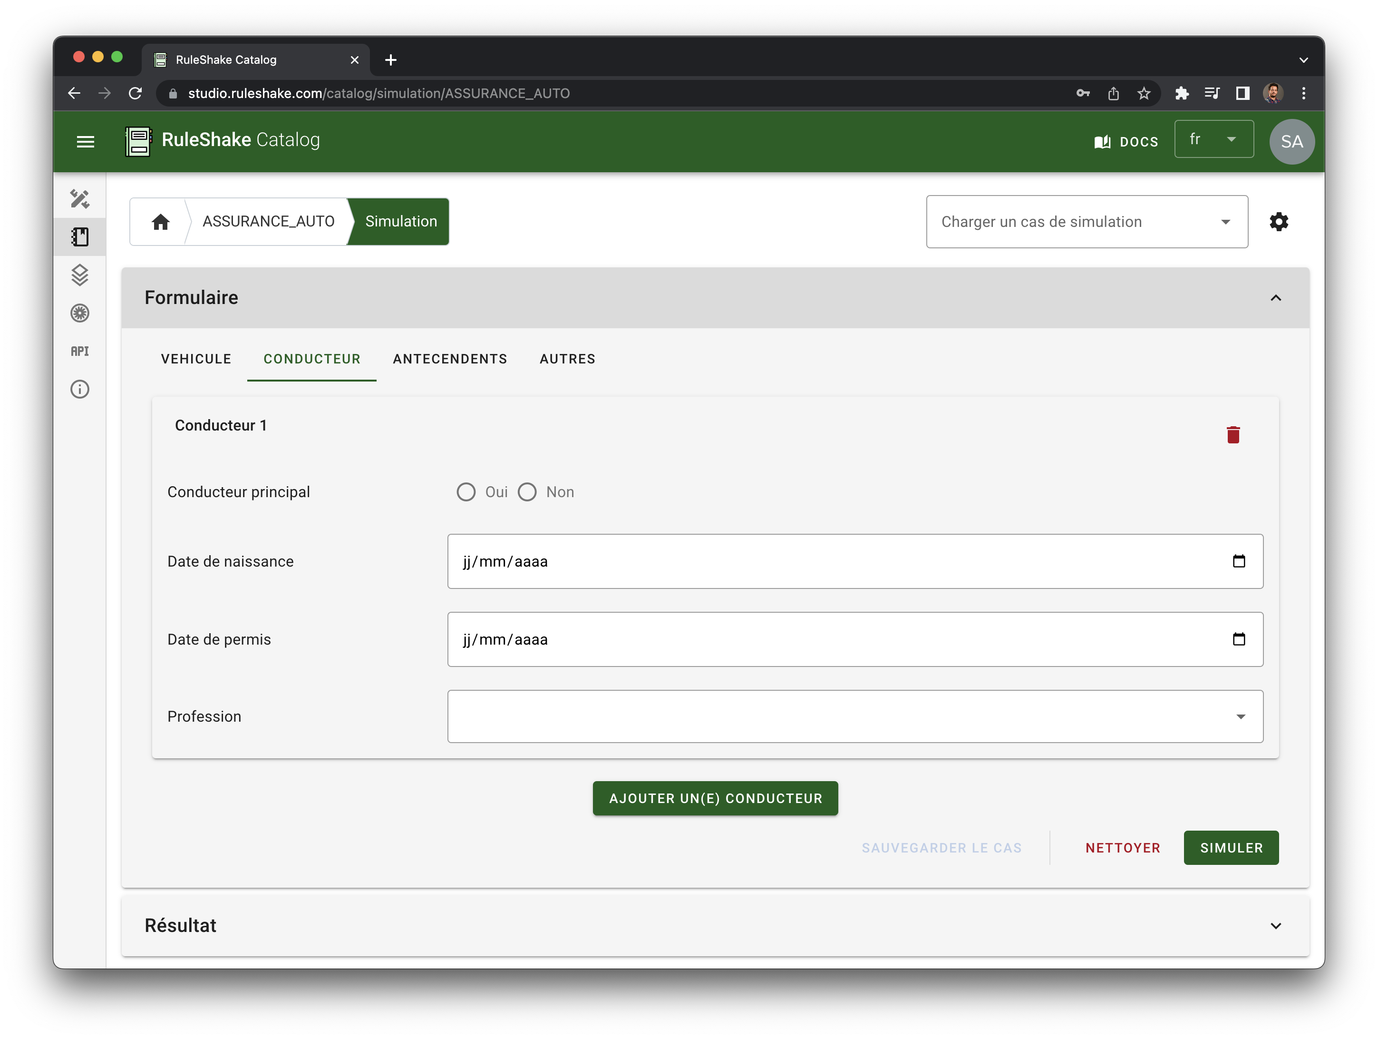The image size is (1378, 1039).
Task: Open the hamburger navigation menu
Action: (85, 141)
